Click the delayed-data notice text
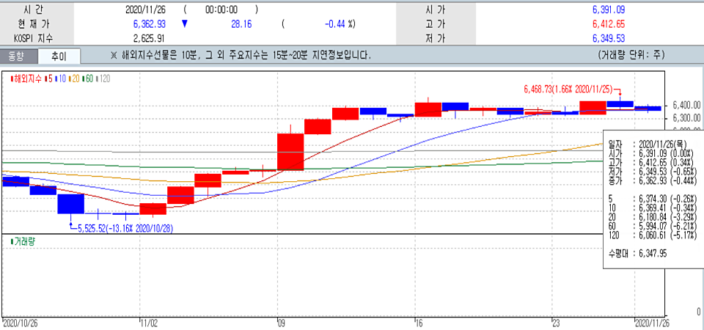704x330 pixels. [x=241, y=56]
